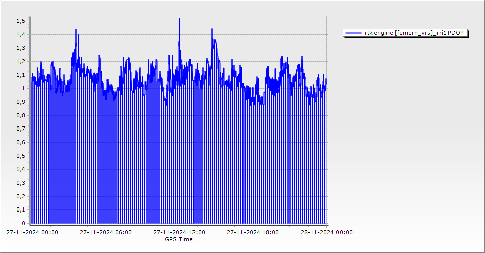This screenshot has height=253, width=485.
Task: Click the "1,5" y-axis tick label
Action: coord(21,21)
